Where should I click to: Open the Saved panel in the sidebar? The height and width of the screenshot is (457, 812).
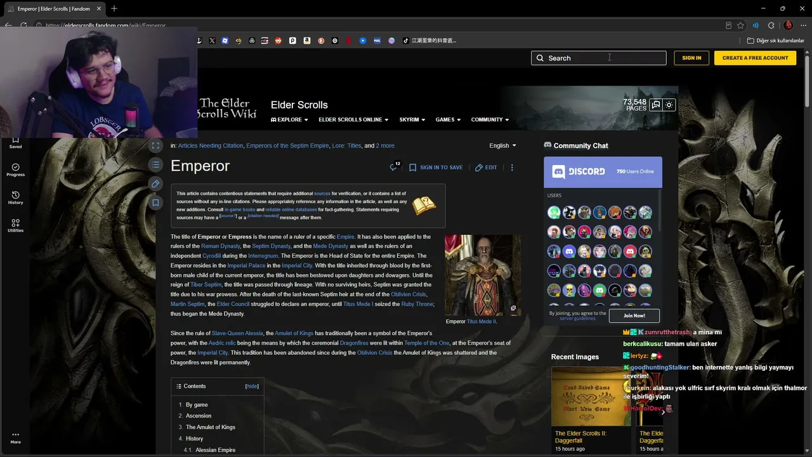(15, 143)
